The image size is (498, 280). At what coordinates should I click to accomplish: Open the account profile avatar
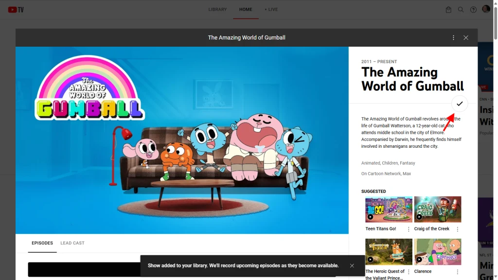[x=486, y=9]
